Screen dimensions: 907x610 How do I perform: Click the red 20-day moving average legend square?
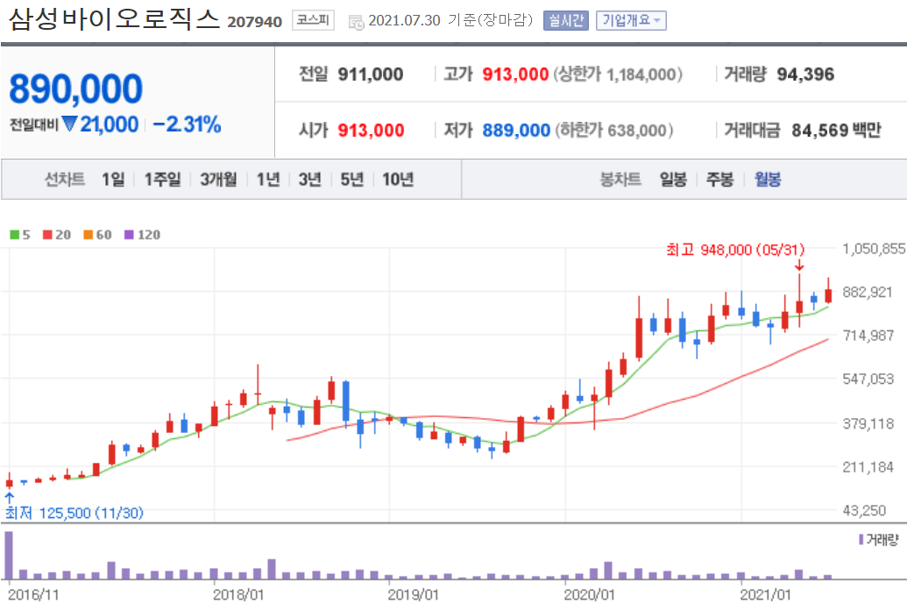pyautogui.click(x=47, y=234)
